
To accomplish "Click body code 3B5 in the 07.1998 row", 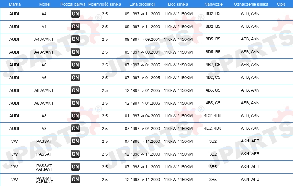I will tap(213, 167).
